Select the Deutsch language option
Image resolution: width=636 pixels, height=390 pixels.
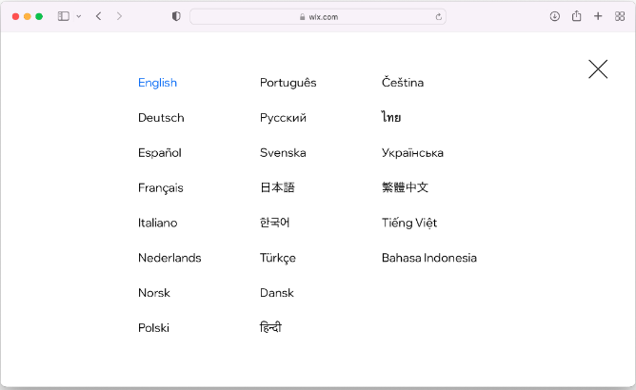coord(161,118)
